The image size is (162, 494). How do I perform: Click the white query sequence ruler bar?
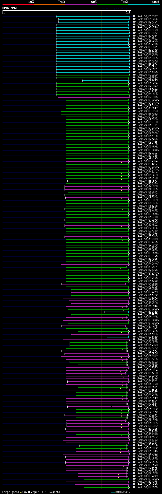(67, 10)
